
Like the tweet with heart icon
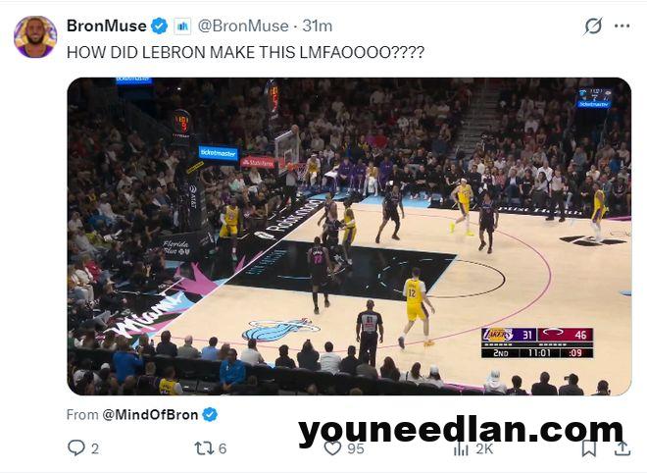click(332, 448)
